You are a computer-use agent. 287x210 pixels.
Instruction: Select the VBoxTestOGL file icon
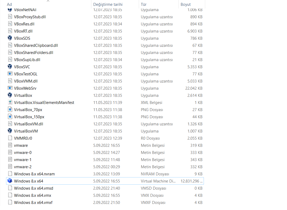tap(10, 74)
